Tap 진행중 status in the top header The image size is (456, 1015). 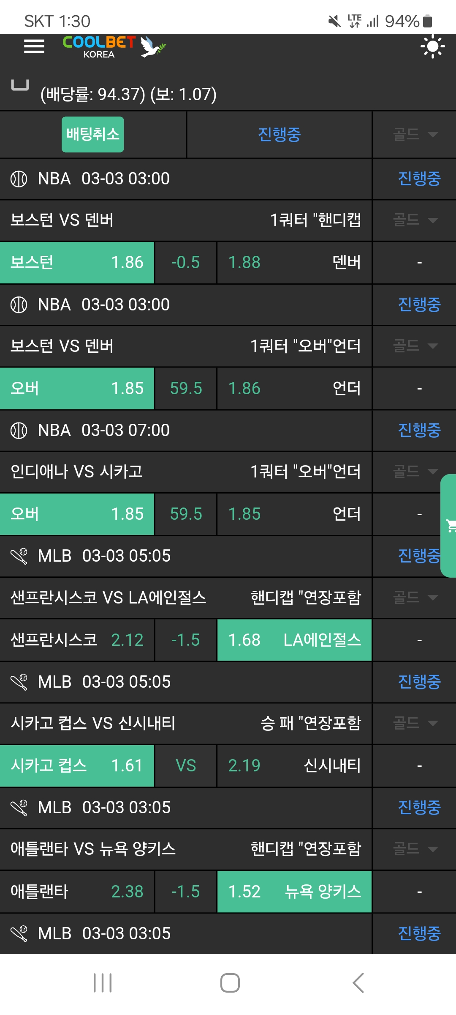pos(279,134)
